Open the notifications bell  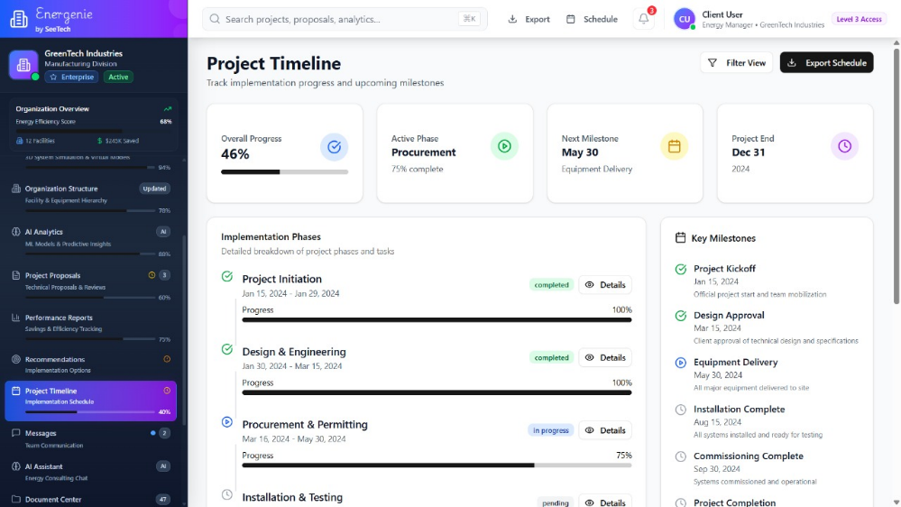pos(644,18)
